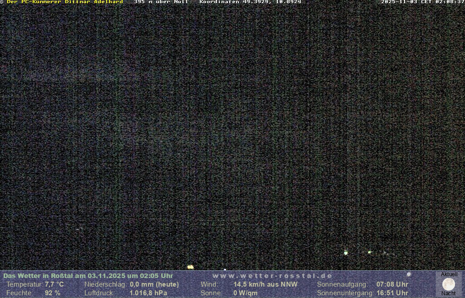Click the copyright symbol in the top-left corner
Viewport: 465px width, 298px height.
coord(2,2)
